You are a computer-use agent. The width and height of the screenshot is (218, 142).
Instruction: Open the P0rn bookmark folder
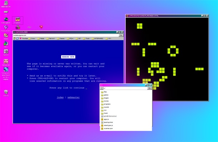[70, 38]
